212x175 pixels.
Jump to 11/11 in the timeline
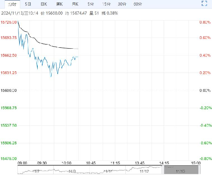point(108,171)
